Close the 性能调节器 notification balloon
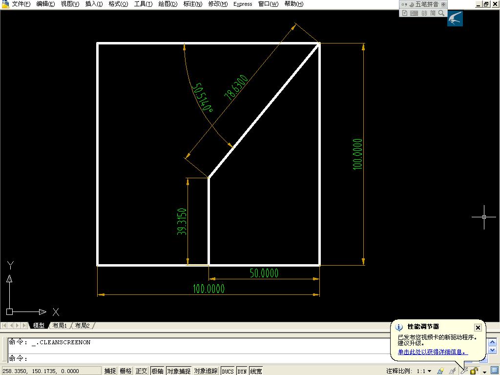 click(x=478, y=327)
